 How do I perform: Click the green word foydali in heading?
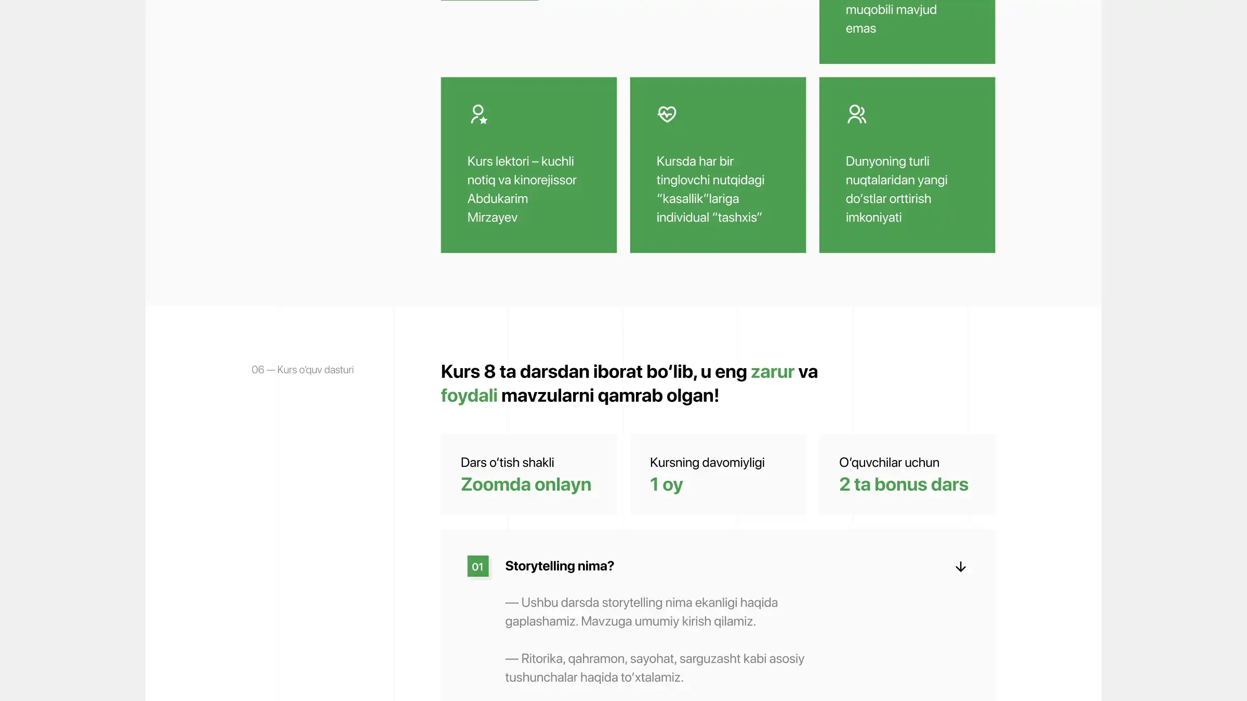point(469,396)
